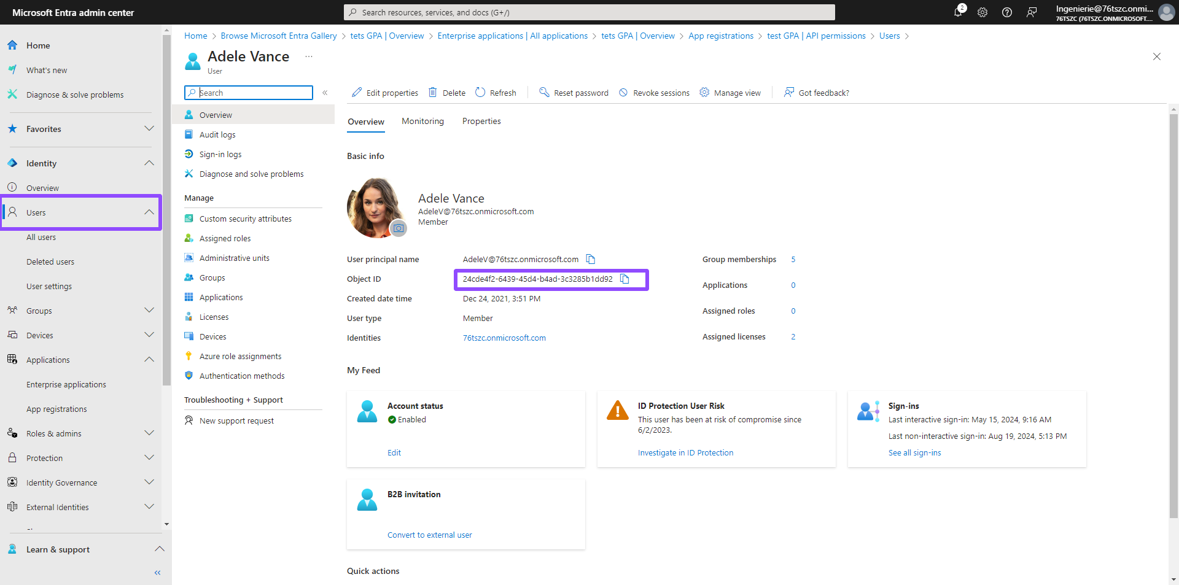Open Enterprise applications in the sidebar
This screenshot has width=1179, height=585.
coord(66,384)
